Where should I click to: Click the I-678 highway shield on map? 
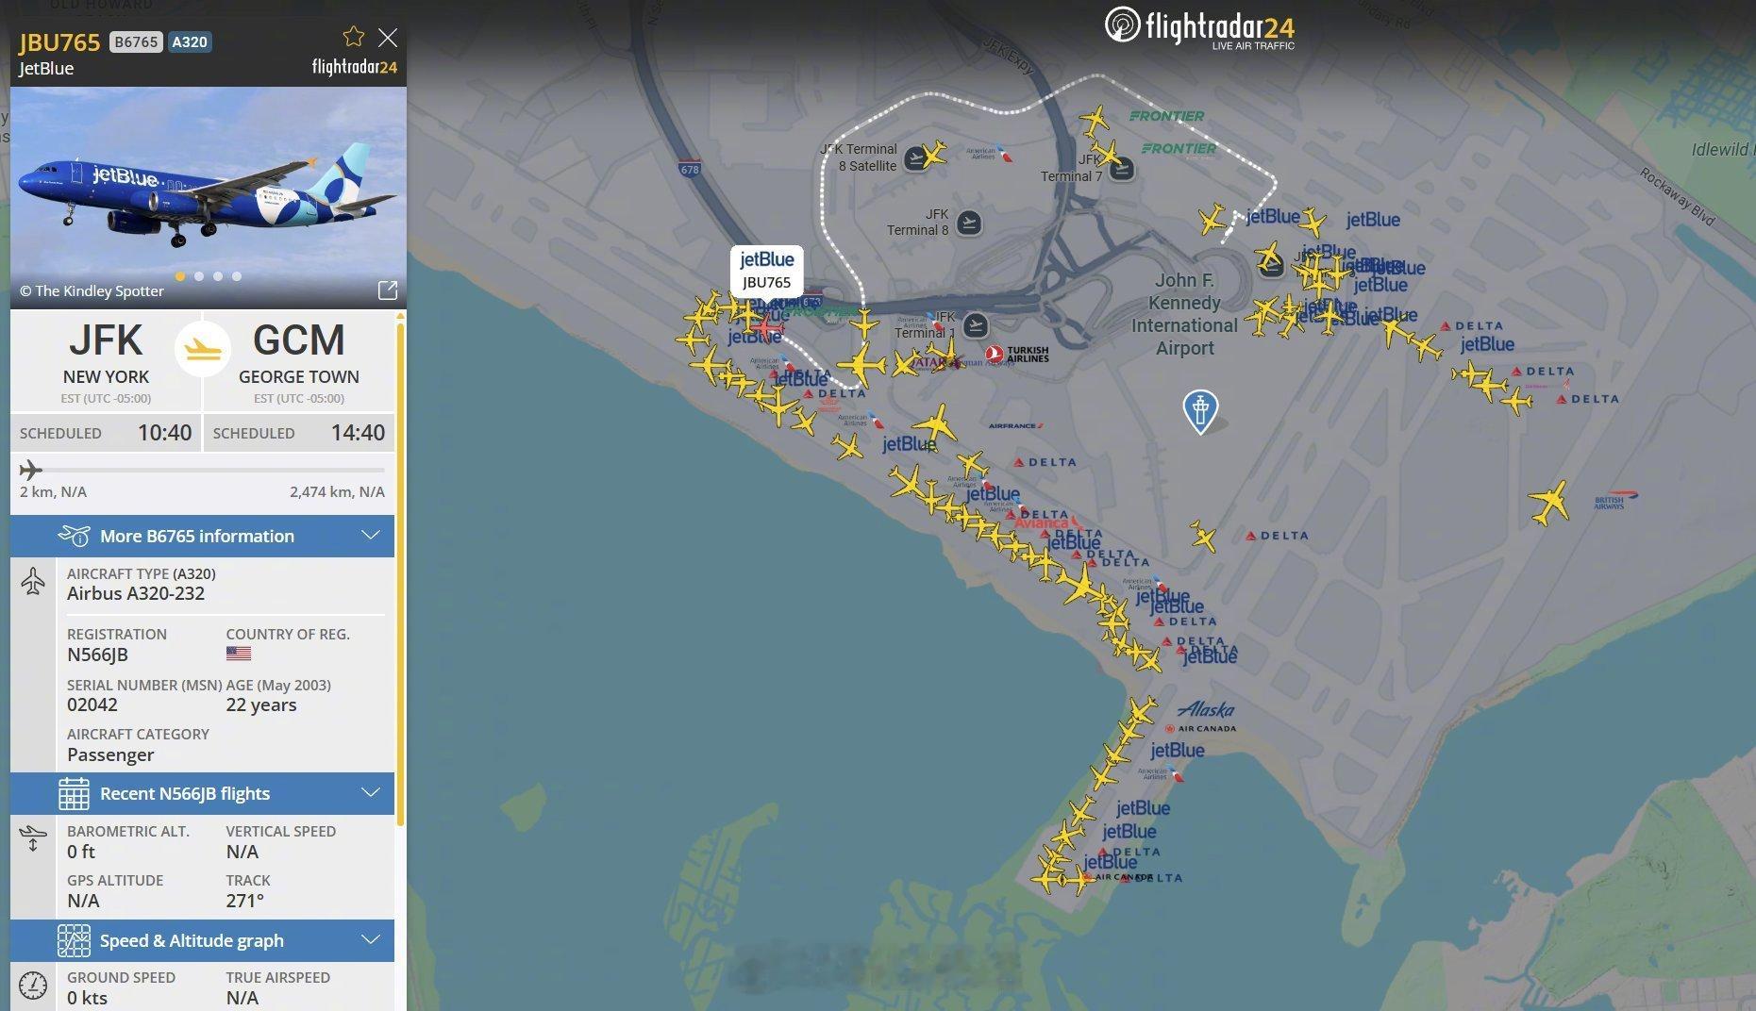coord(690,169)
